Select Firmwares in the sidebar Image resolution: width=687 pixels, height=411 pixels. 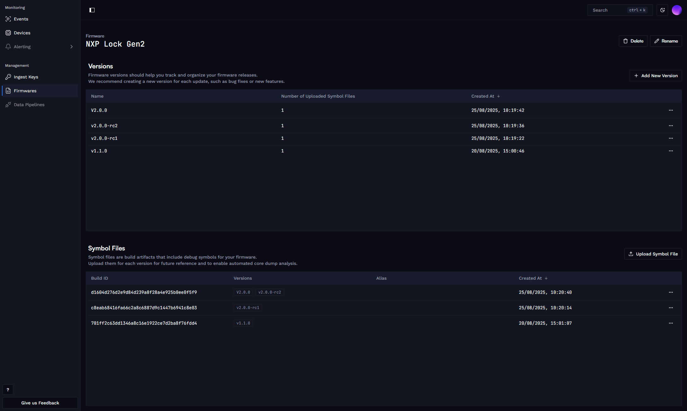40,91
